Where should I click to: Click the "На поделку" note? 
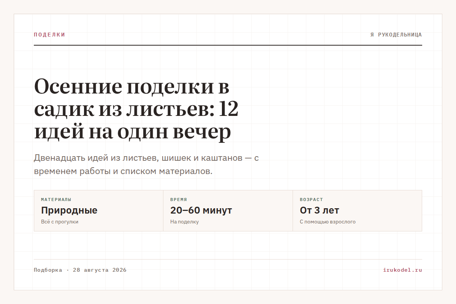coord(184,222)
